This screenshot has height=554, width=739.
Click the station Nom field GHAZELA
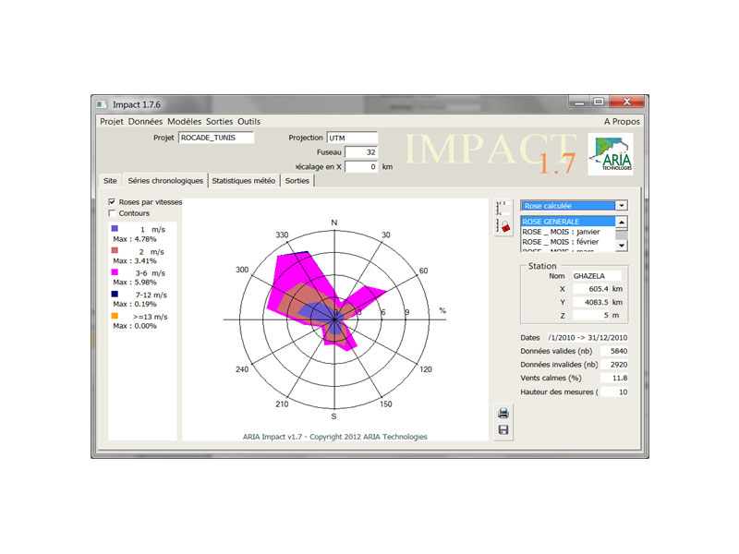(597, 276)
